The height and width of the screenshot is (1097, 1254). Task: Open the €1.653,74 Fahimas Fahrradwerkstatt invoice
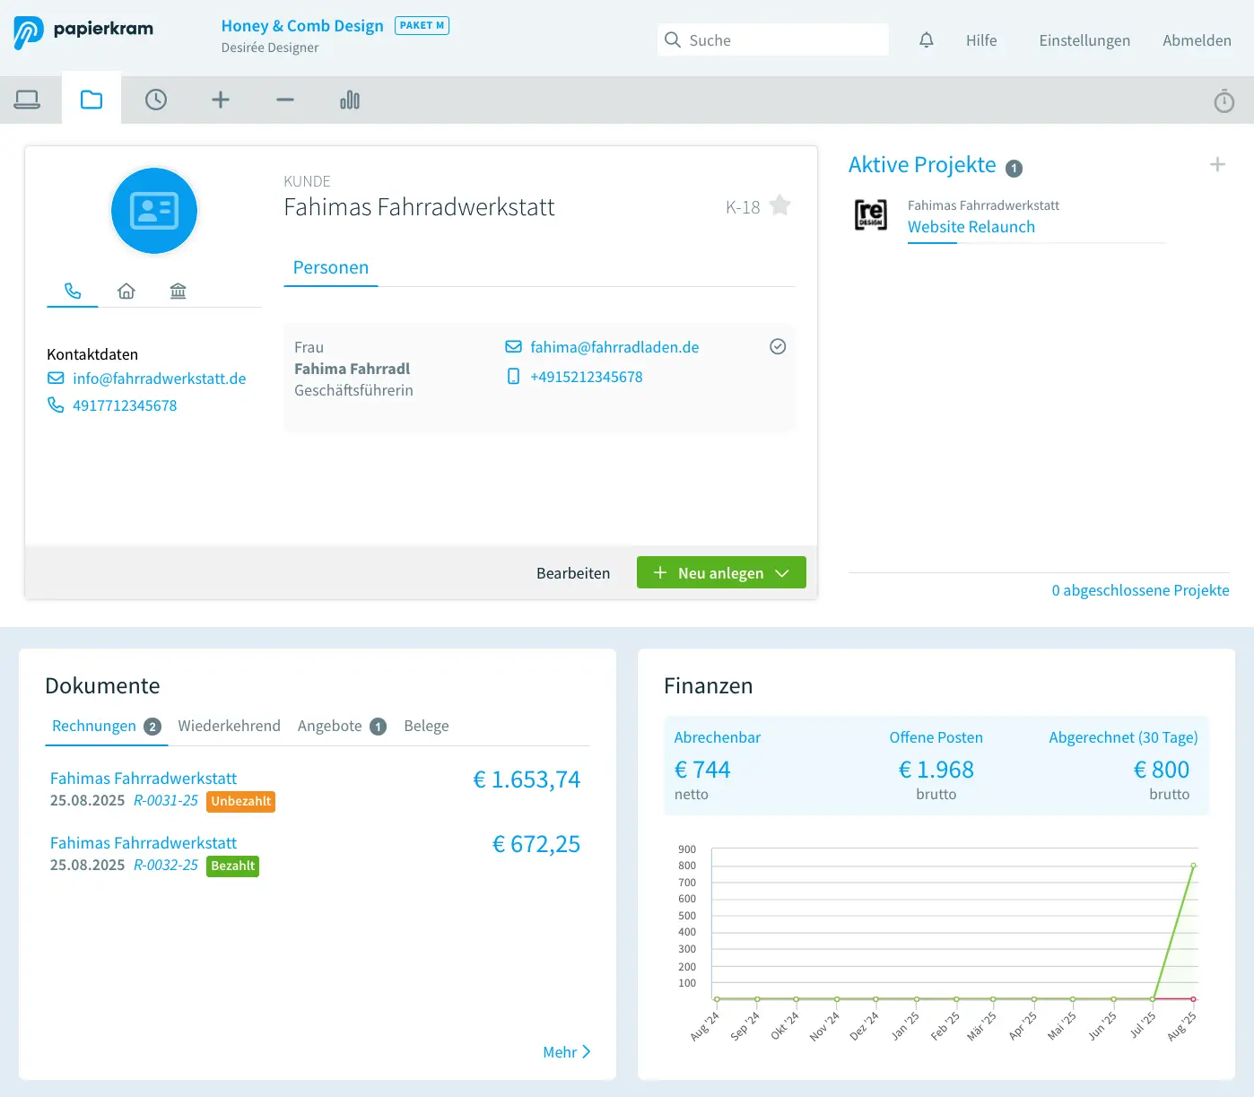(144, 779)
